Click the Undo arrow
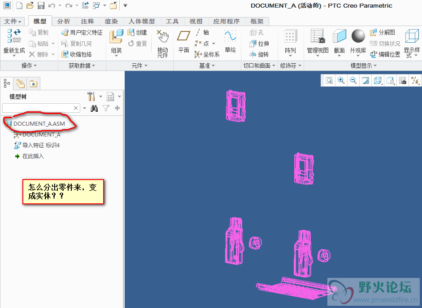422x308 pixels. [52, 5]
